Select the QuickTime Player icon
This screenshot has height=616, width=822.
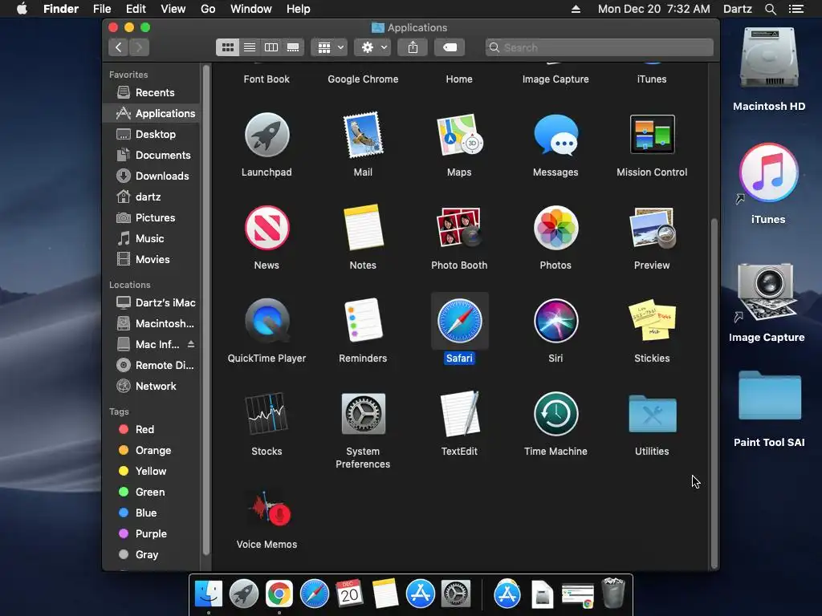tap(267, 321)
